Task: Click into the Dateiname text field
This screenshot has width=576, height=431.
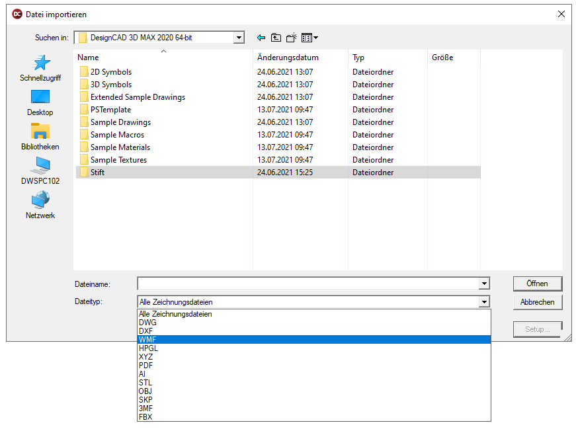Action: tap(308, 284)
